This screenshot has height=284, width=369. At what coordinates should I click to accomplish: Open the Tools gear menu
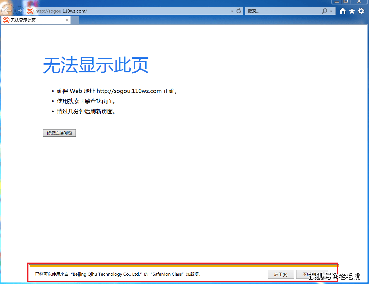coord(361,11)
